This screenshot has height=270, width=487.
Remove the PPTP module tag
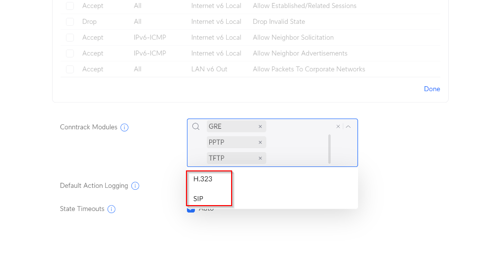coord(260,143)
